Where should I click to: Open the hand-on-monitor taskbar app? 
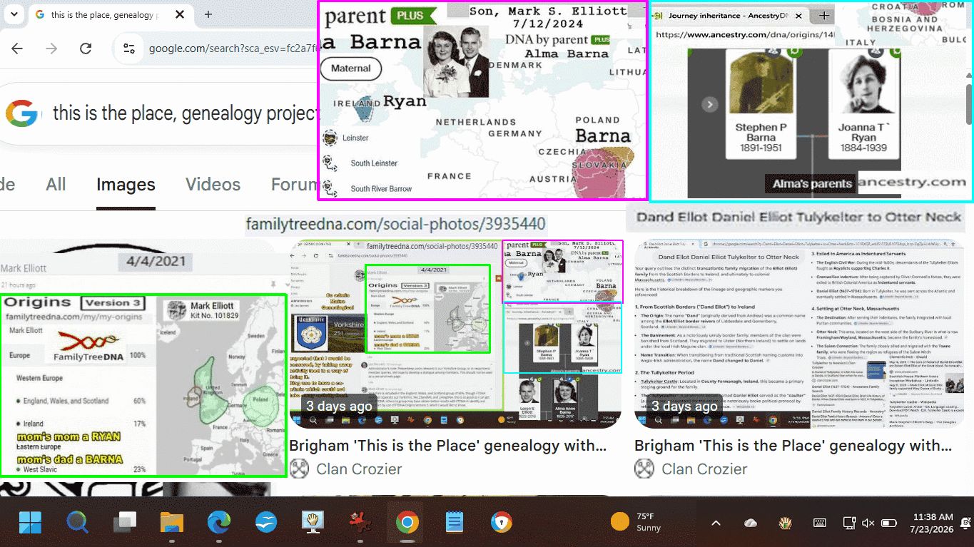(313, 523)
